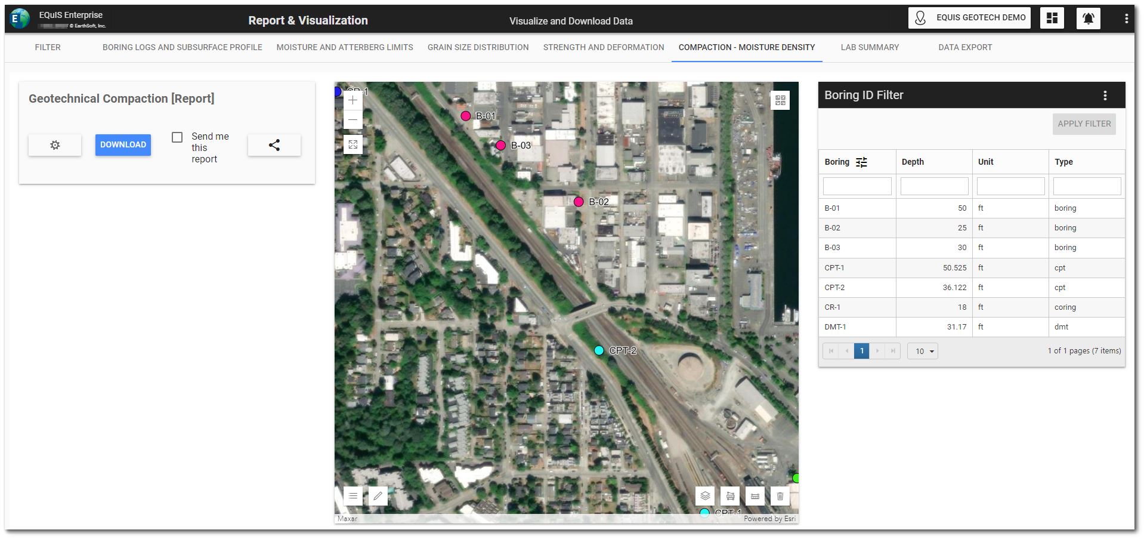Screen dimensions: 1144x539
Task: Open notifications bell icon
Action: (1088, 18)
